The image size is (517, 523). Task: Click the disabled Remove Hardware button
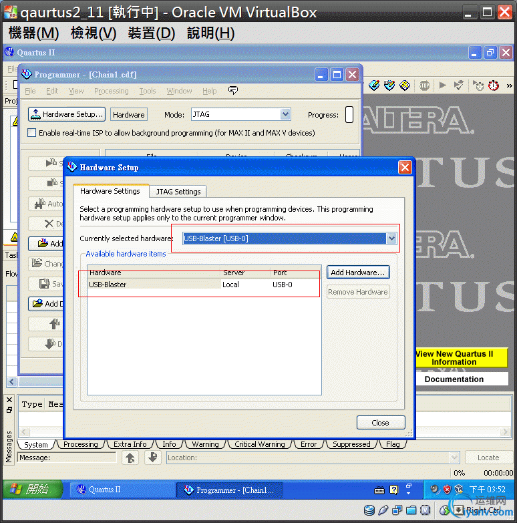point(358,292)
